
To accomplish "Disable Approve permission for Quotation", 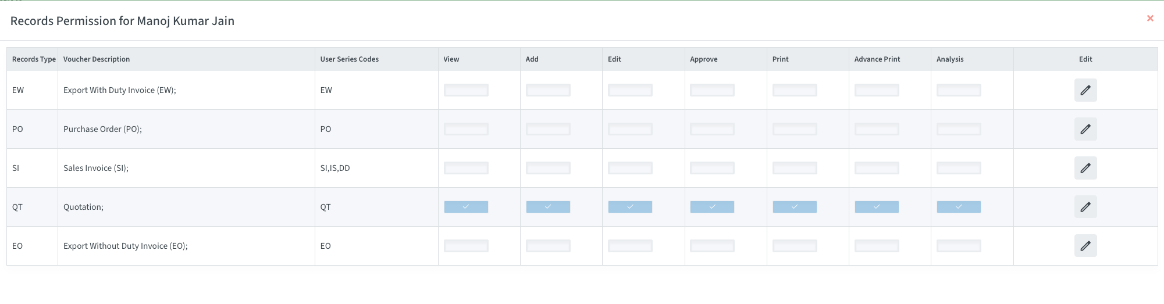I will pos(712,207).
